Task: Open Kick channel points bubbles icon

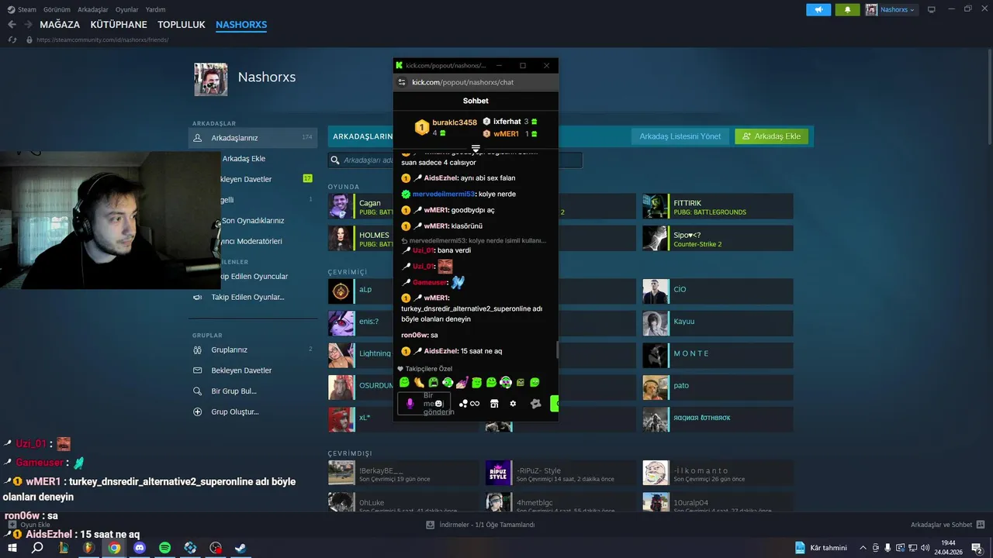Action: coord(463,404)
